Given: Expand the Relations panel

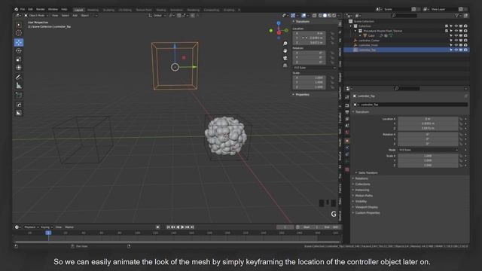Looking at the screenshot, I should point(361,178).
